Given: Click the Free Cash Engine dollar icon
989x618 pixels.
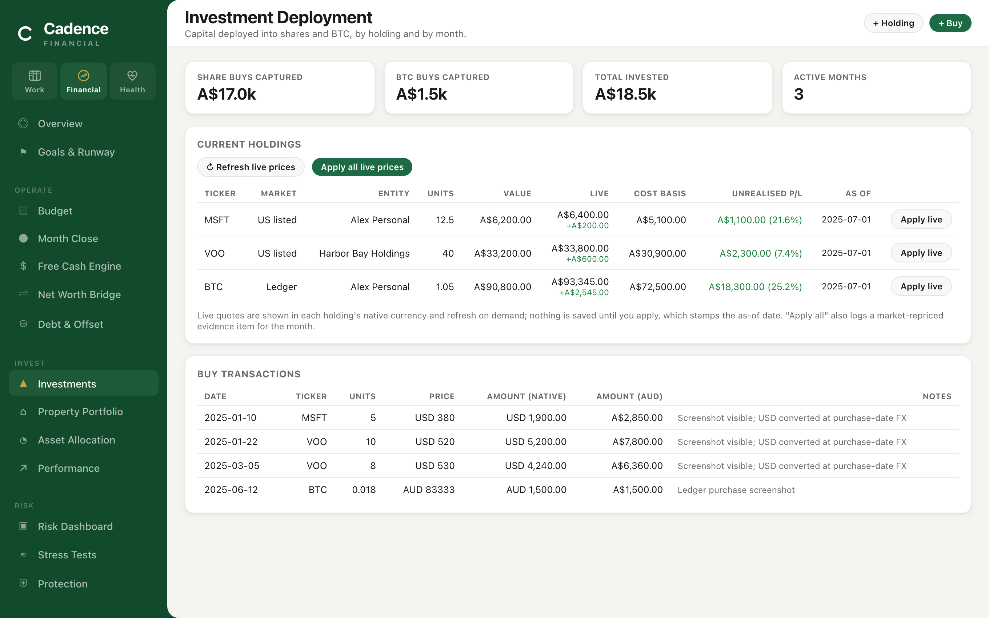Looking at the screenshot, I should (x=23, y=266).
